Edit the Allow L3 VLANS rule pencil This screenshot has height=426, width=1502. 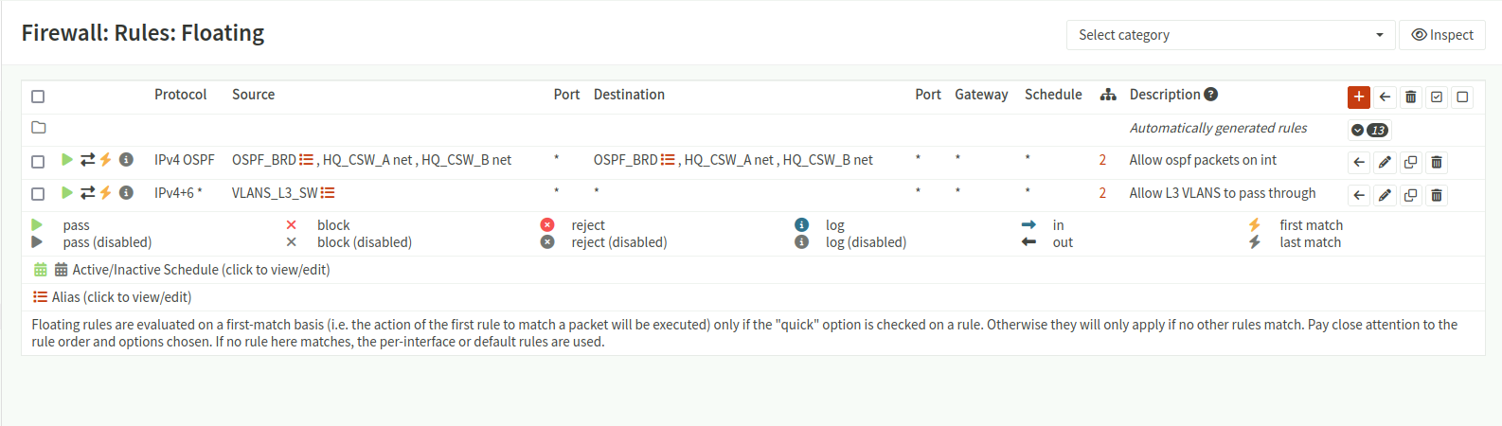coord(1385,195)
